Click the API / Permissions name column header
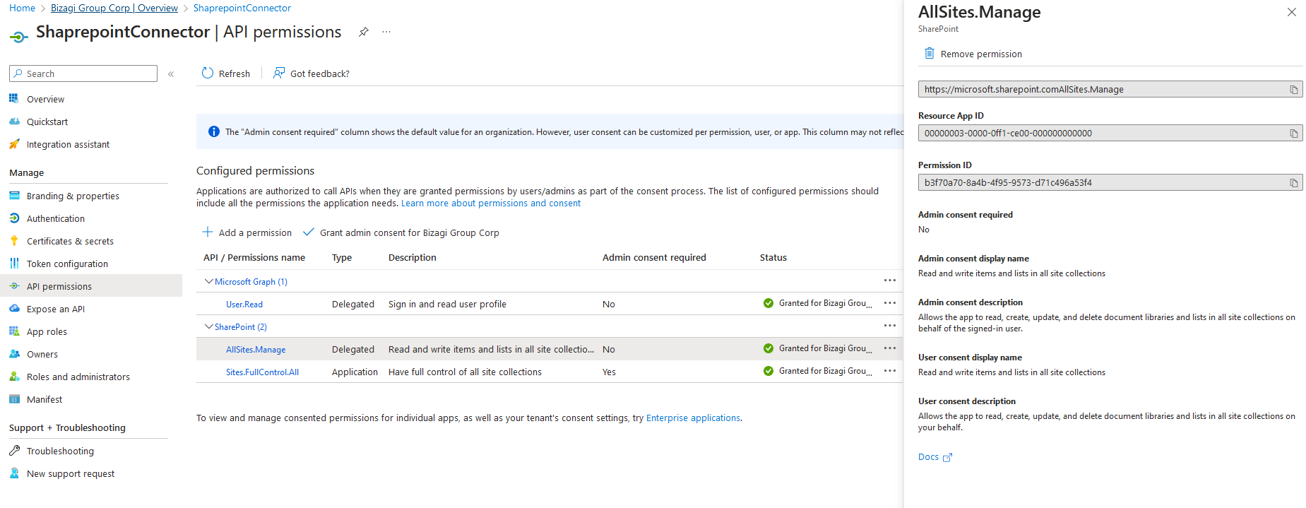Image resolution: width=1306 pixels, height=508 pixels. pyautogui.click(x=254, y=257)
